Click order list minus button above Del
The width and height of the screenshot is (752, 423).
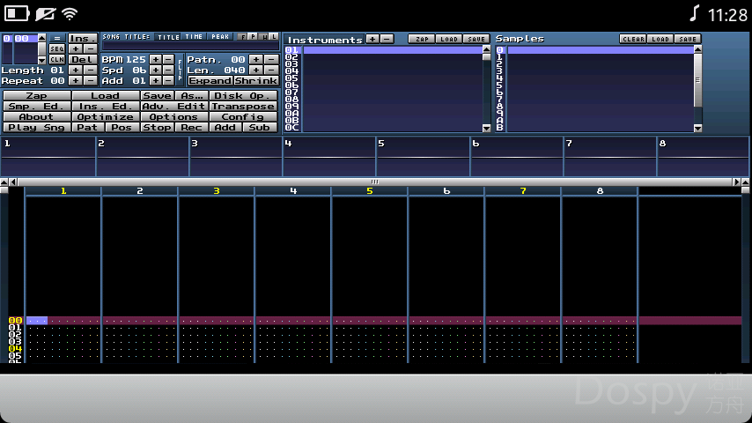(x=90, y=49)
